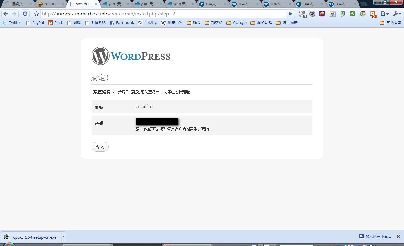Screen dimensions: 404x246
Task: Click the 請小心記下密碼 note text
Action: 173,129
